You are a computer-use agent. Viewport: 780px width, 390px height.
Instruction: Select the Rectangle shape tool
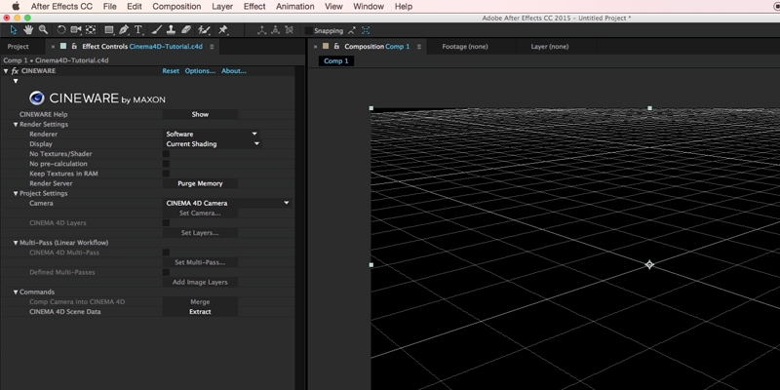[x=109, y=30]
